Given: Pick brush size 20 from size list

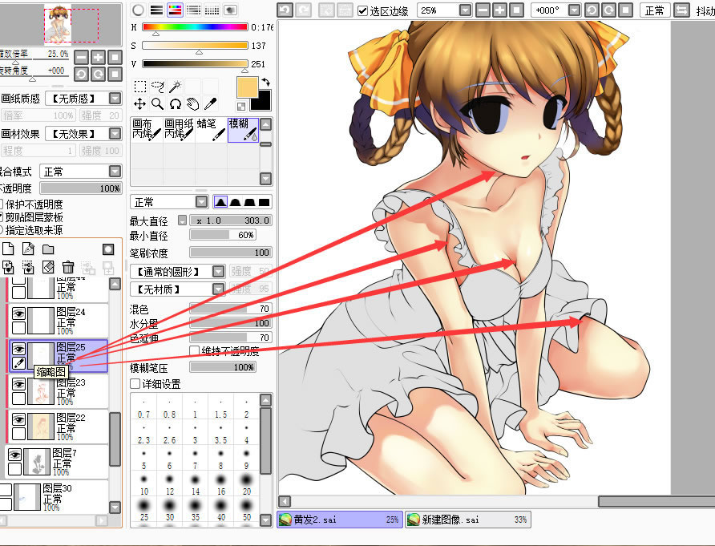Looking at the screenshot, I should coord(247,484).
